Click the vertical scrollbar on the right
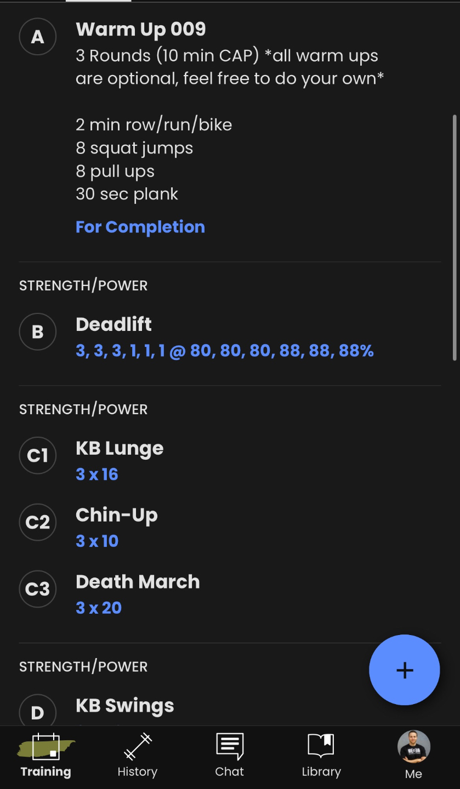Viewport: 460px width, 789px height. (x=455, y=237)
